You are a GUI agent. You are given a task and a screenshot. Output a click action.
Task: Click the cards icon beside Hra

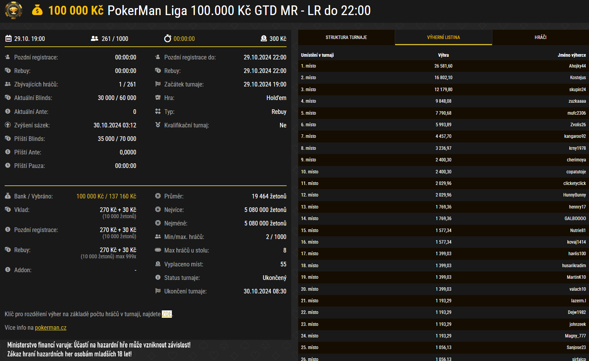pyautogui.click(x=158, y=97)
